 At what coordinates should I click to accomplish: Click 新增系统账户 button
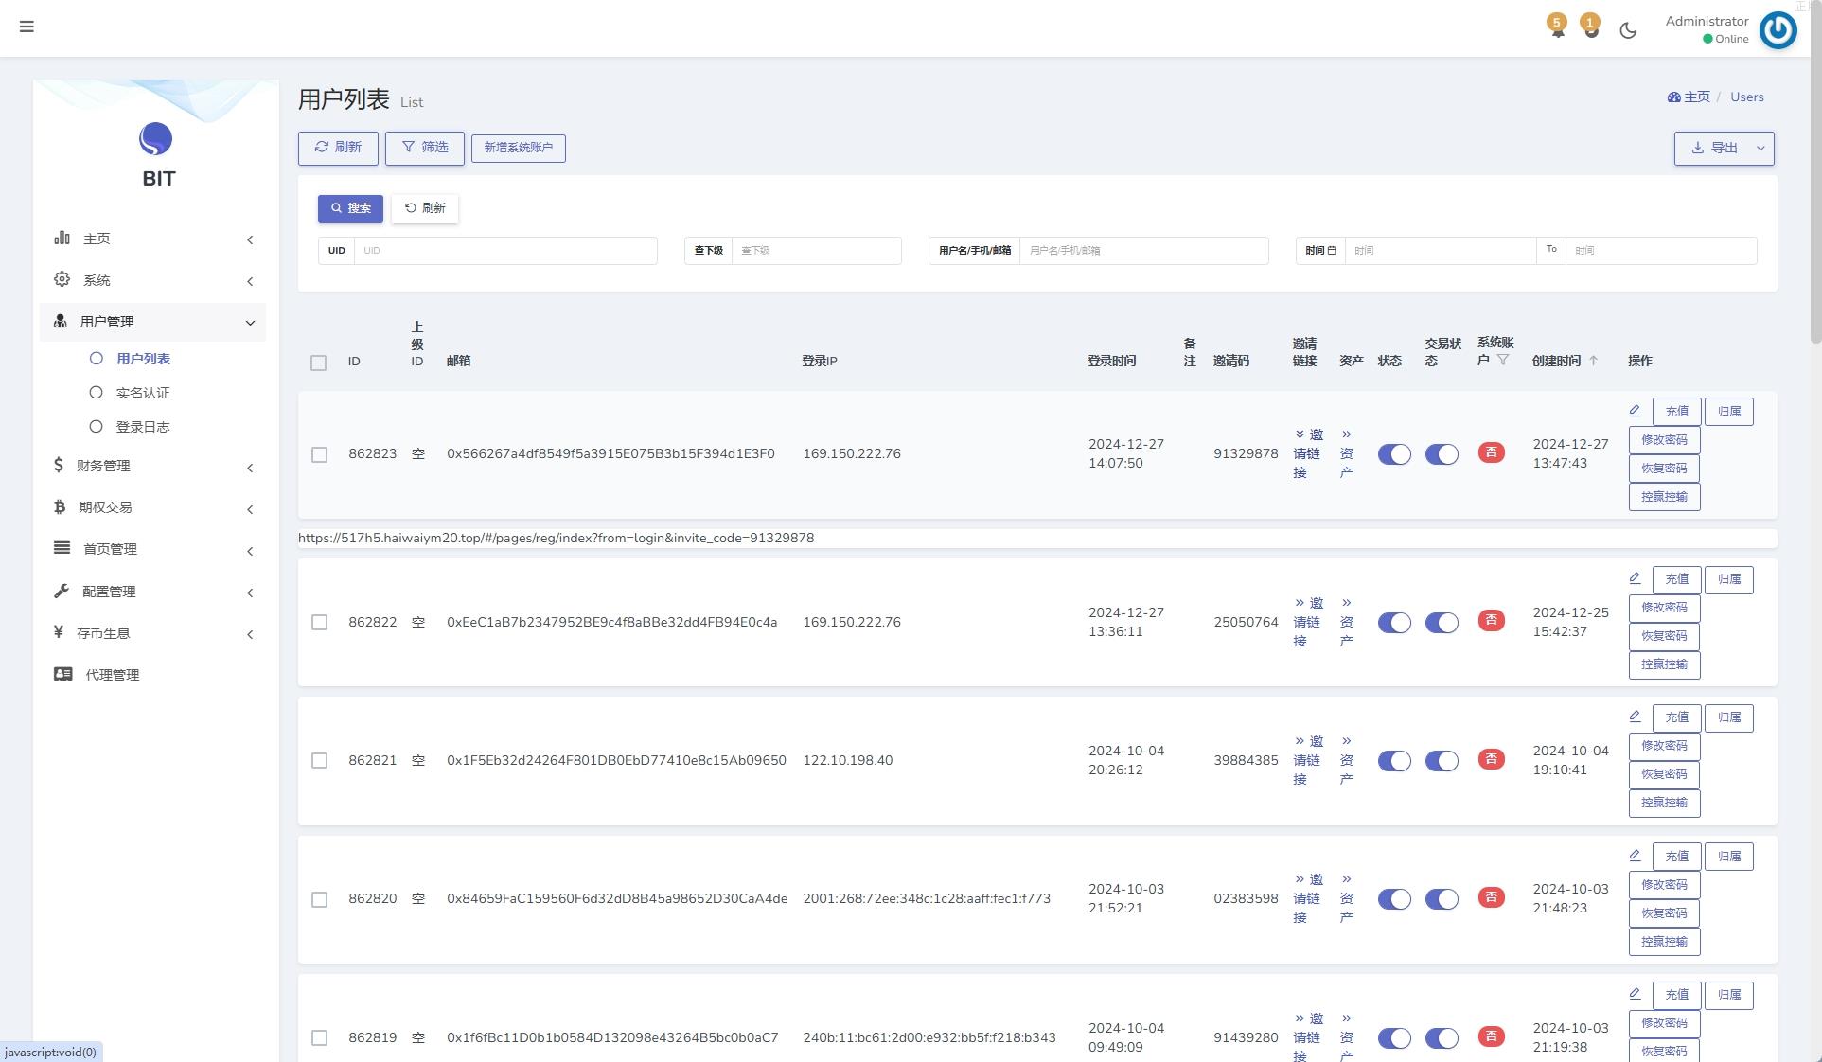(518, 148)
